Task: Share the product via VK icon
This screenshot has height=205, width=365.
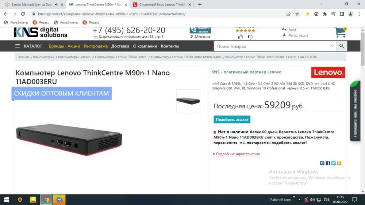Action: coord(322,163)
